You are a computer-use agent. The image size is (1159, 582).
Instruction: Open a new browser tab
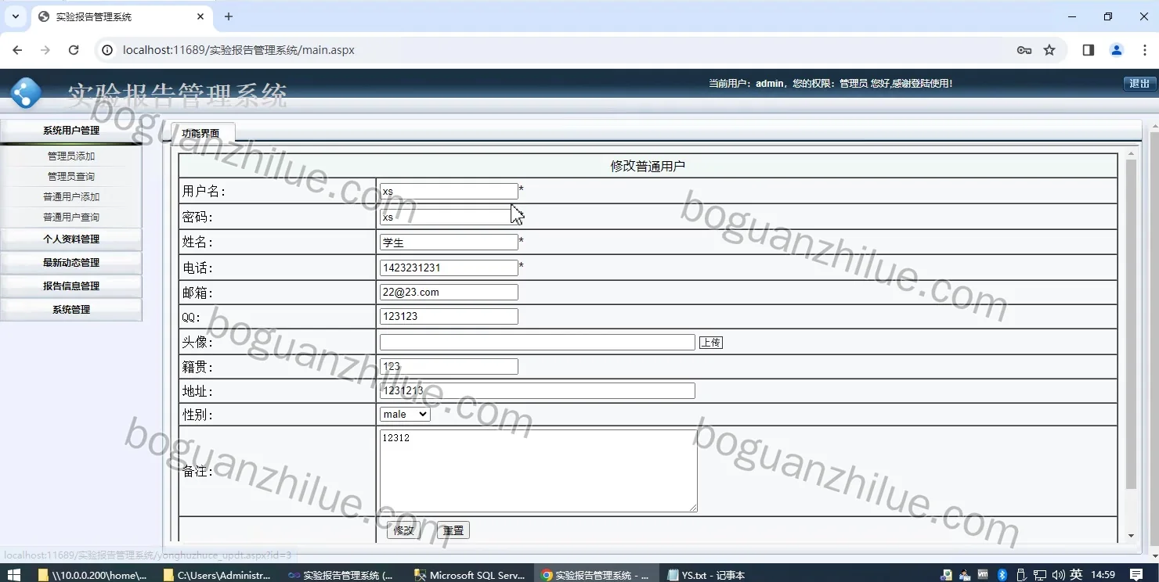point(229,16)
